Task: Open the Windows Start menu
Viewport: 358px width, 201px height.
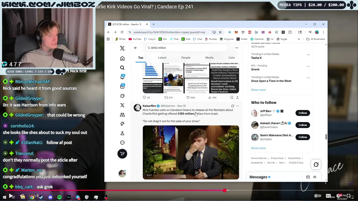Action: click(4, 197)
